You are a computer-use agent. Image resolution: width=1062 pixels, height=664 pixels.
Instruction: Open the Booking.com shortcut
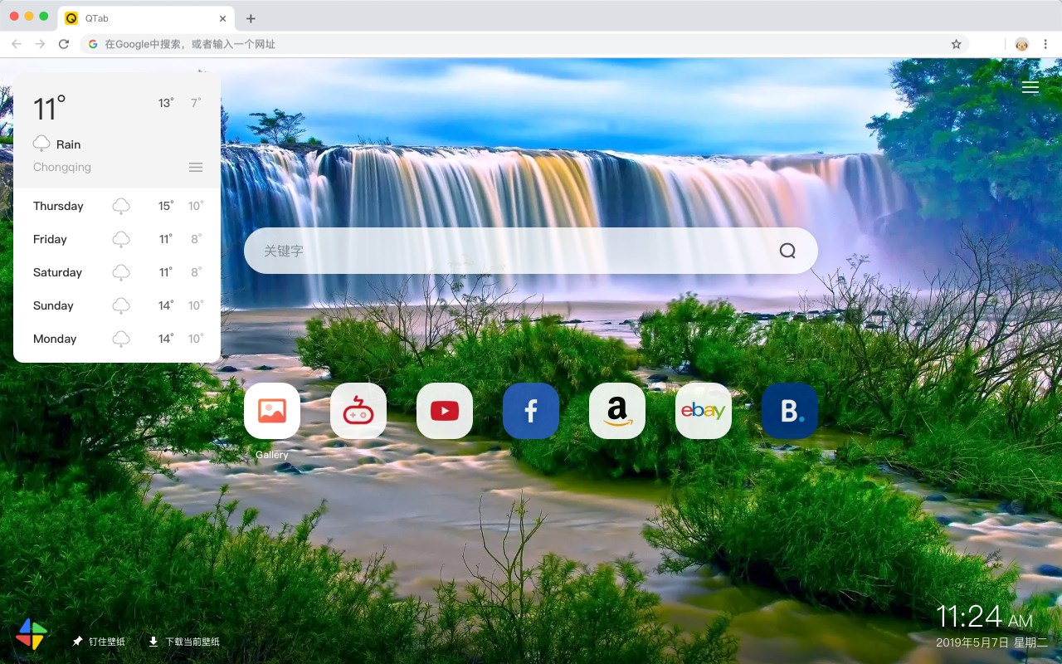790,411
